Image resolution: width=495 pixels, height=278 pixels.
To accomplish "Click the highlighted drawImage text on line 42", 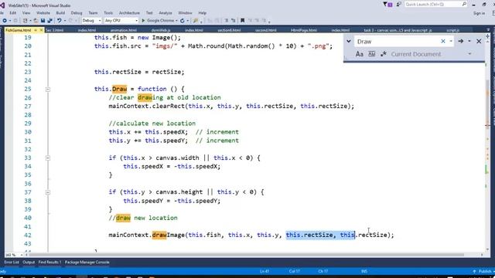I will (159, 235).
